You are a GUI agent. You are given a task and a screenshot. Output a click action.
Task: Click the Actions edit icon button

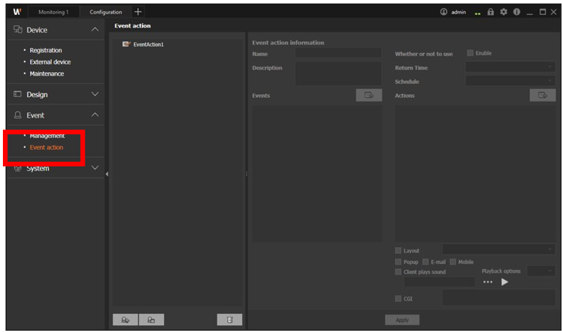[542, 95]
